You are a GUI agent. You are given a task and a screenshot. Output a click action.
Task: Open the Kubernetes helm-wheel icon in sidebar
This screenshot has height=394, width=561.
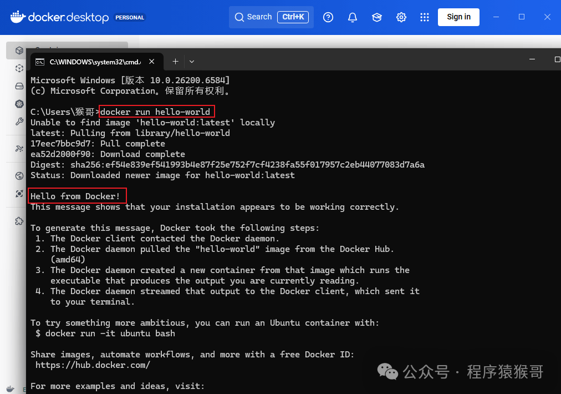[x=19, y=104]
